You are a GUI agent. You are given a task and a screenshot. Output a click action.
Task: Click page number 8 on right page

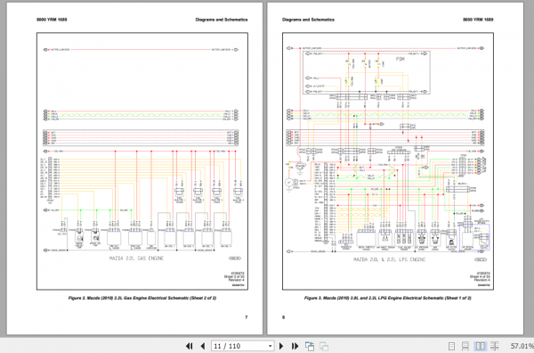(283, 317)
